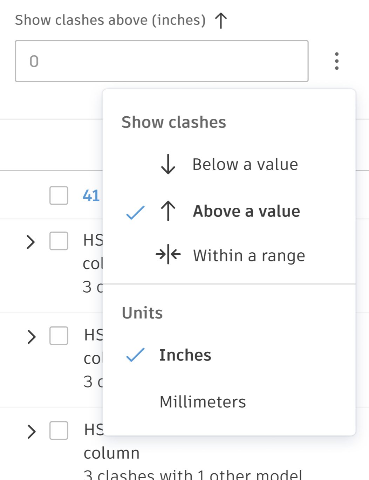Viewport: 369px width, 480px height.
Task: Check the box on the first HS column row
Action: point(58,241)
